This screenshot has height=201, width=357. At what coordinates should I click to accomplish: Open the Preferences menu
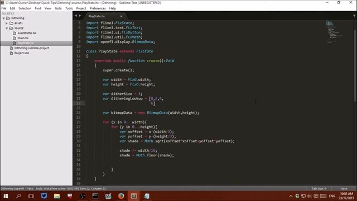98,8
